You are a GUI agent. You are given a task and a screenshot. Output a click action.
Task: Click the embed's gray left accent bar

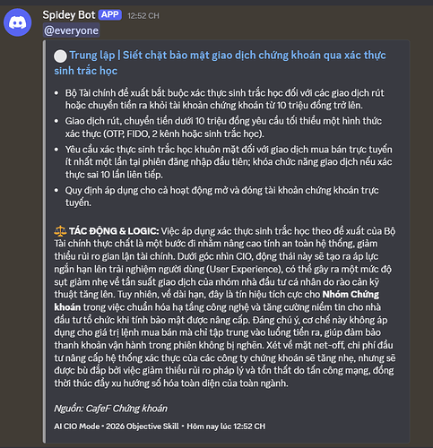44,241
